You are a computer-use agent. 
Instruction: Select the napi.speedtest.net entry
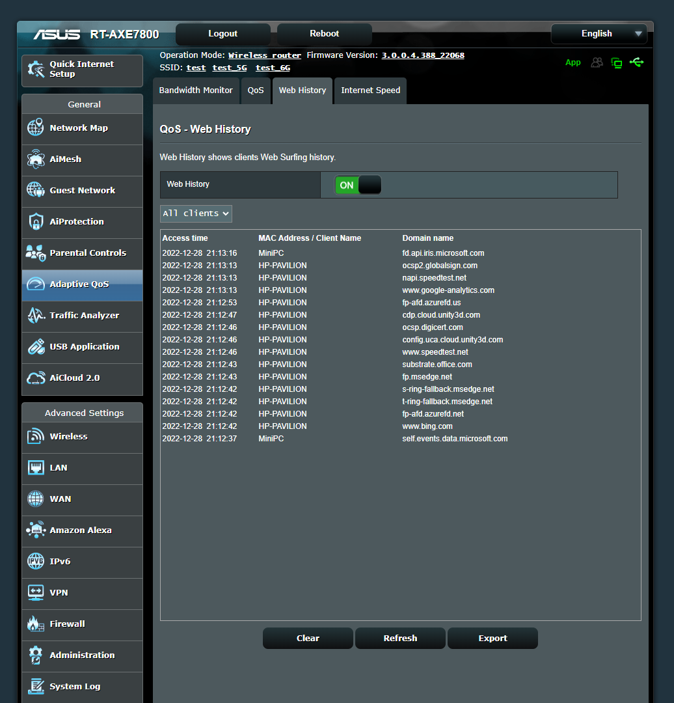(434, 278)
